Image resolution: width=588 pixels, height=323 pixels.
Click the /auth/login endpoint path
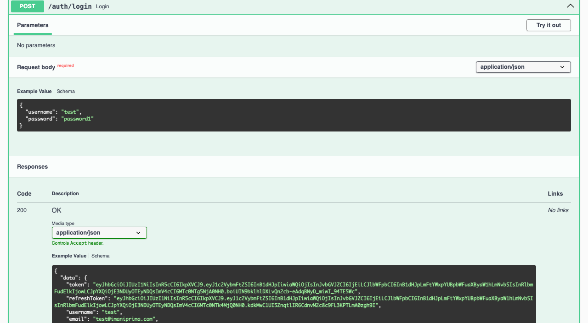(x=70, y=6)
